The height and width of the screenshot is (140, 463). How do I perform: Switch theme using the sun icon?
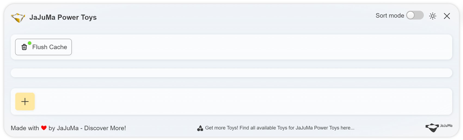433,16
